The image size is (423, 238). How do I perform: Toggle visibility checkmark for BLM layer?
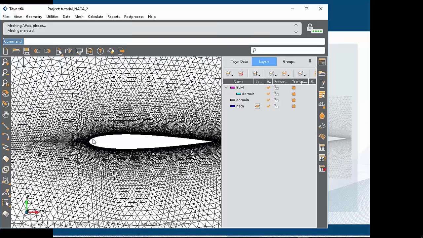tap(268, 88)
